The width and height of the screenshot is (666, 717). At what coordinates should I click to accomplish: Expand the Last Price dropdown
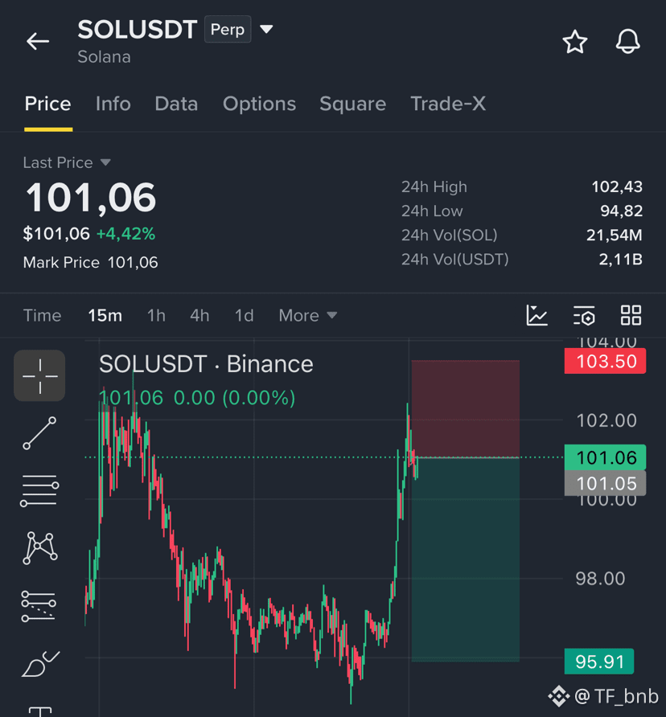pyautogui.click(x=105, y=162)
